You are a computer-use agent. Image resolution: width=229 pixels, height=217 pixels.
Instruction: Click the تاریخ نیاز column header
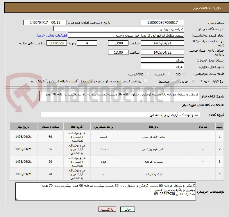[x=23, y=127]
